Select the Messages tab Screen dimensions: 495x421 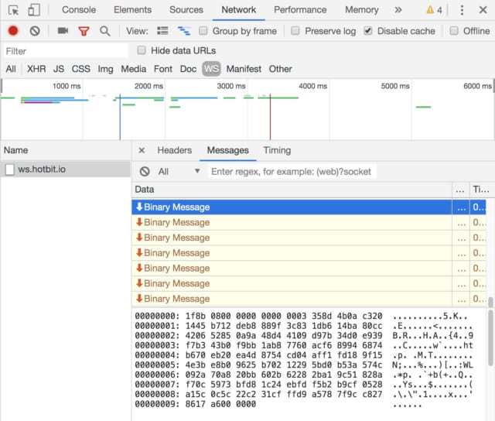228,150
